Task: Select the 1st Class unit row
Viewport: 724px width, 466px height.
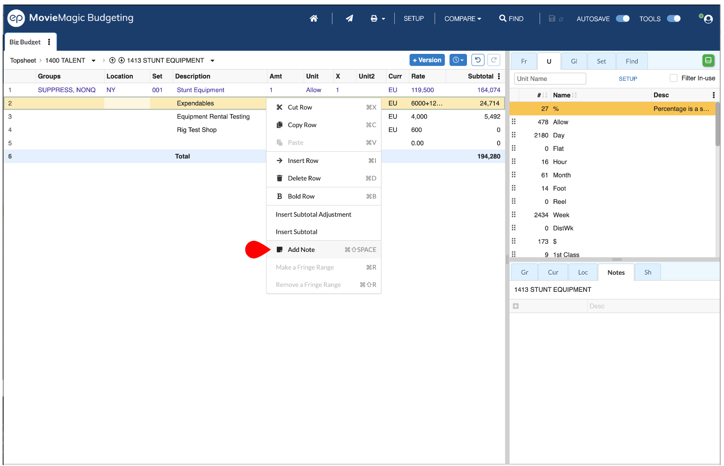Action: (x=613, y=255)
